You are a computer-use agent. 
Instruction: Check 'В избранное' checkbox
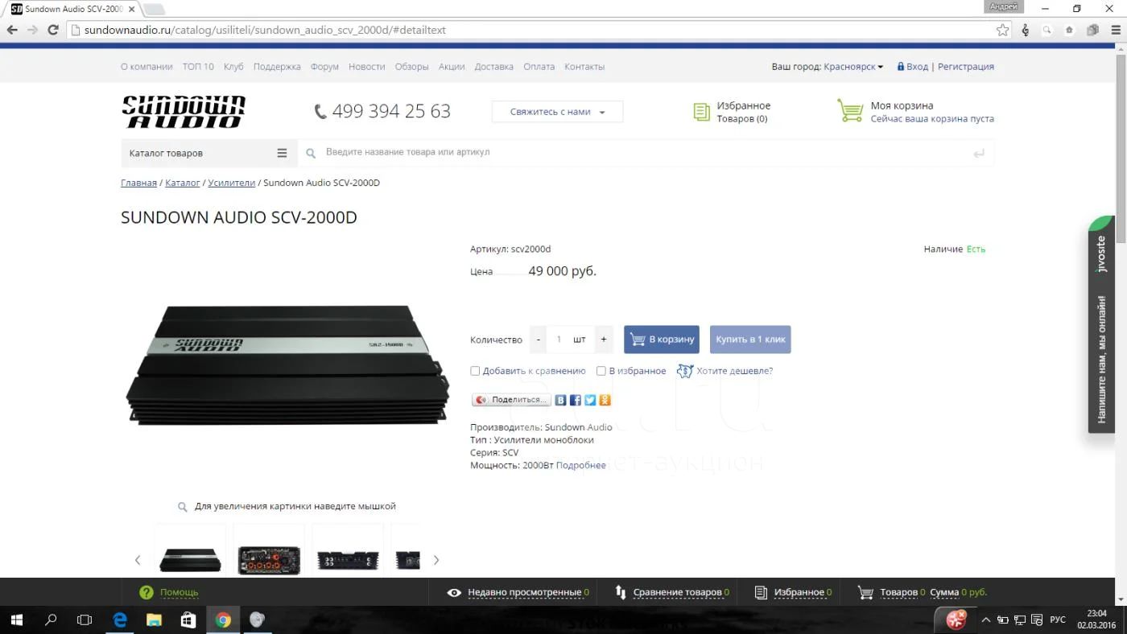click(601, 371)
